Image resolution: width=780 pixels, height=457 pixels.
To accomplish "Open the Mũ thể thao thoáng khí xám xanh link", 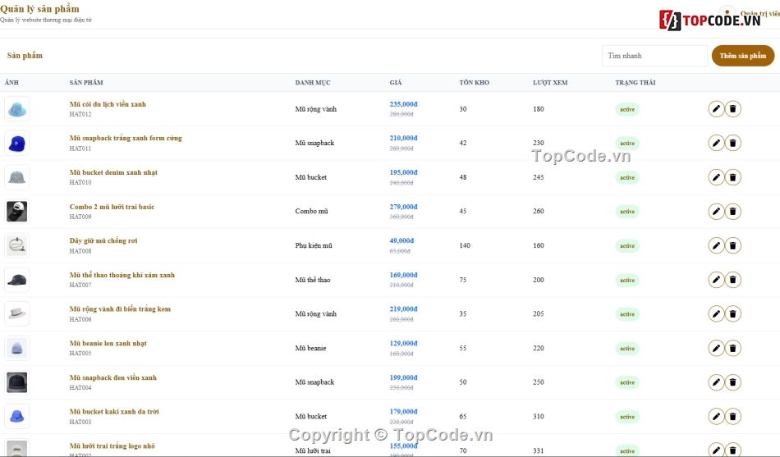I will click(122, 275).
